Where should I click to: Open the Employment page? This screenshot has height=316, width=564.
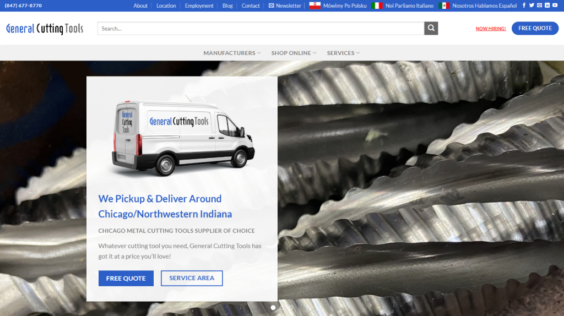pos(199,6)
